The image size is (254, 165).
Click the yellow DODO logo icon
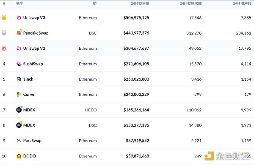click(19, 156)
